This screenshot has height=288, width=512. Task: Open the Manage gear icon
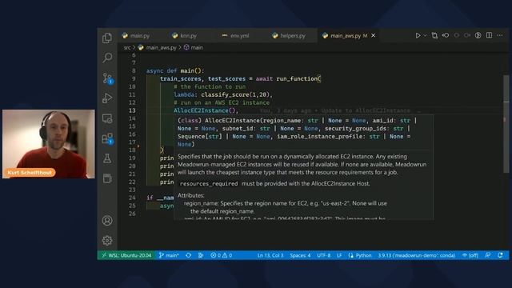pyautogui.click(x=107, y=241)
